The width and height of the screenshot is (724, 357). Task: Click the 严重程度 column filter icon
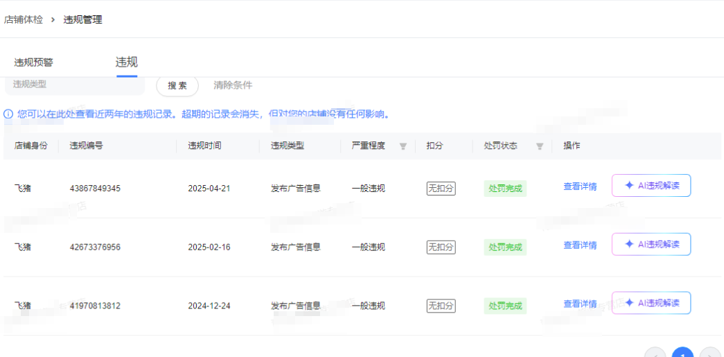point(403,146)
